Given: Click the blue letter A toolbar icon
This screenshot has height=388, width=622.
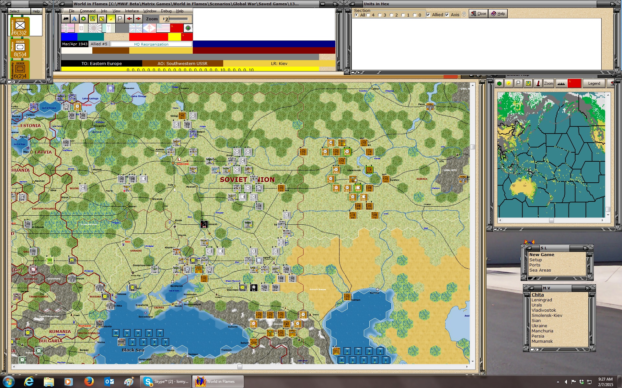Looking at the screenshot, I should [x=75, y=19].
